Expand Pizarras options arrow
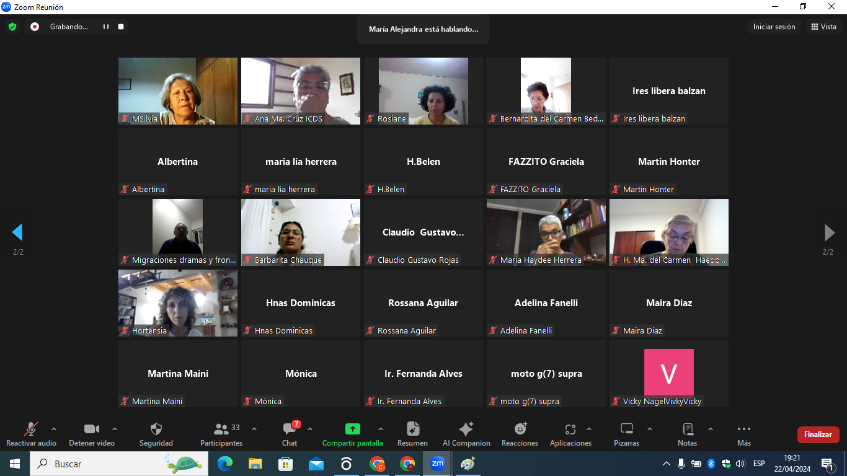This screenshot has width=847, height=476. tap(650, 429)
